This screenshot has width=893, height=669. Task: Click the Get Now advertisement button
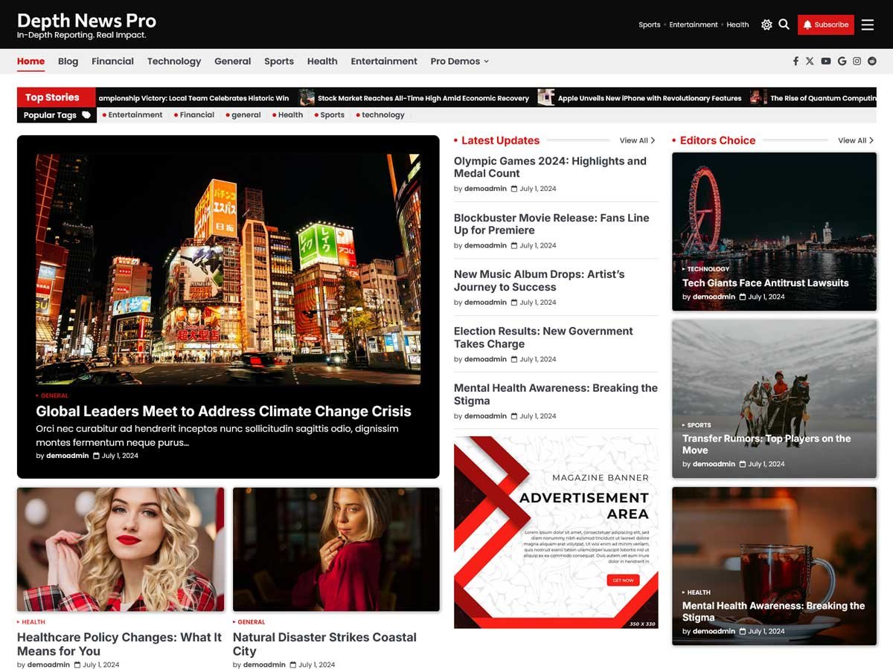(x=623, y=580)
